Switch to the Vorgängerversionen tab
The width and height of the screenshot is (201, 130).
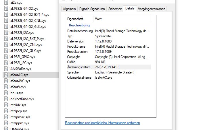[152, 9]
